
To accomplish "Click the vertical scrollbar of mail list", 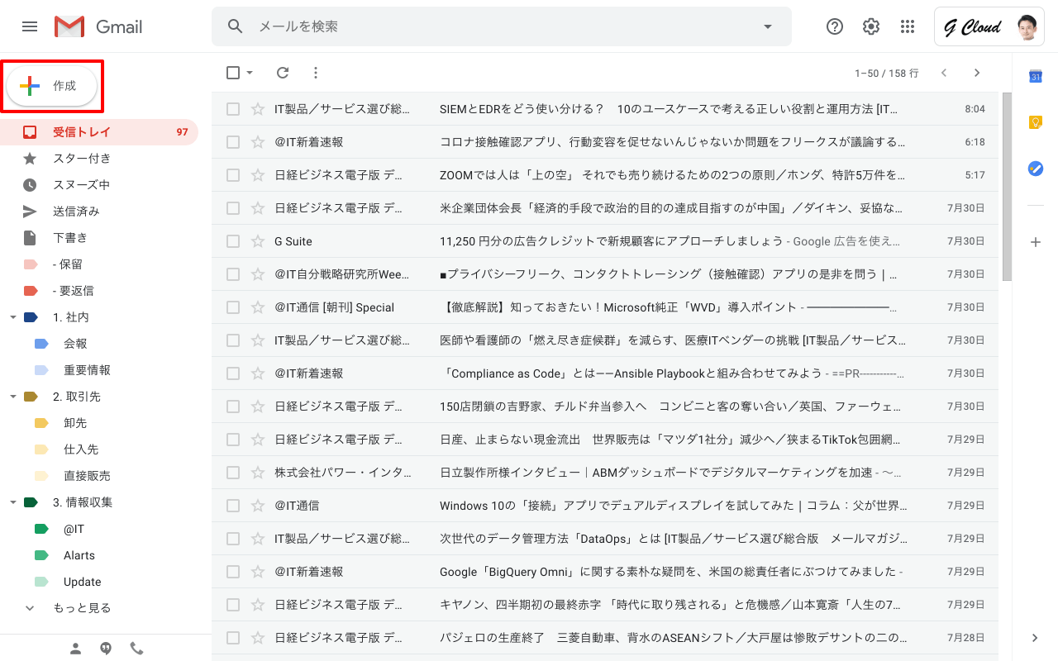I will [x=1007, y=187].
